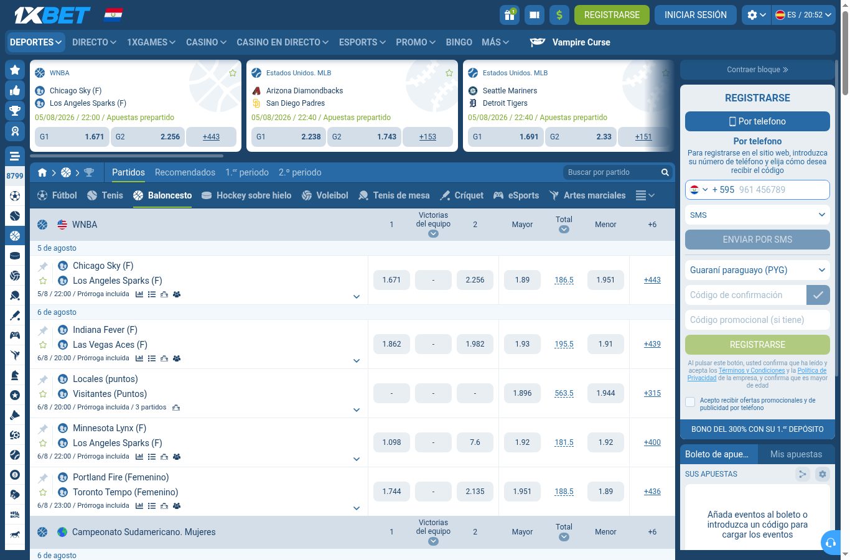Click Código promocional input field
The image size is (850, 560).
(x=757, y=320)
